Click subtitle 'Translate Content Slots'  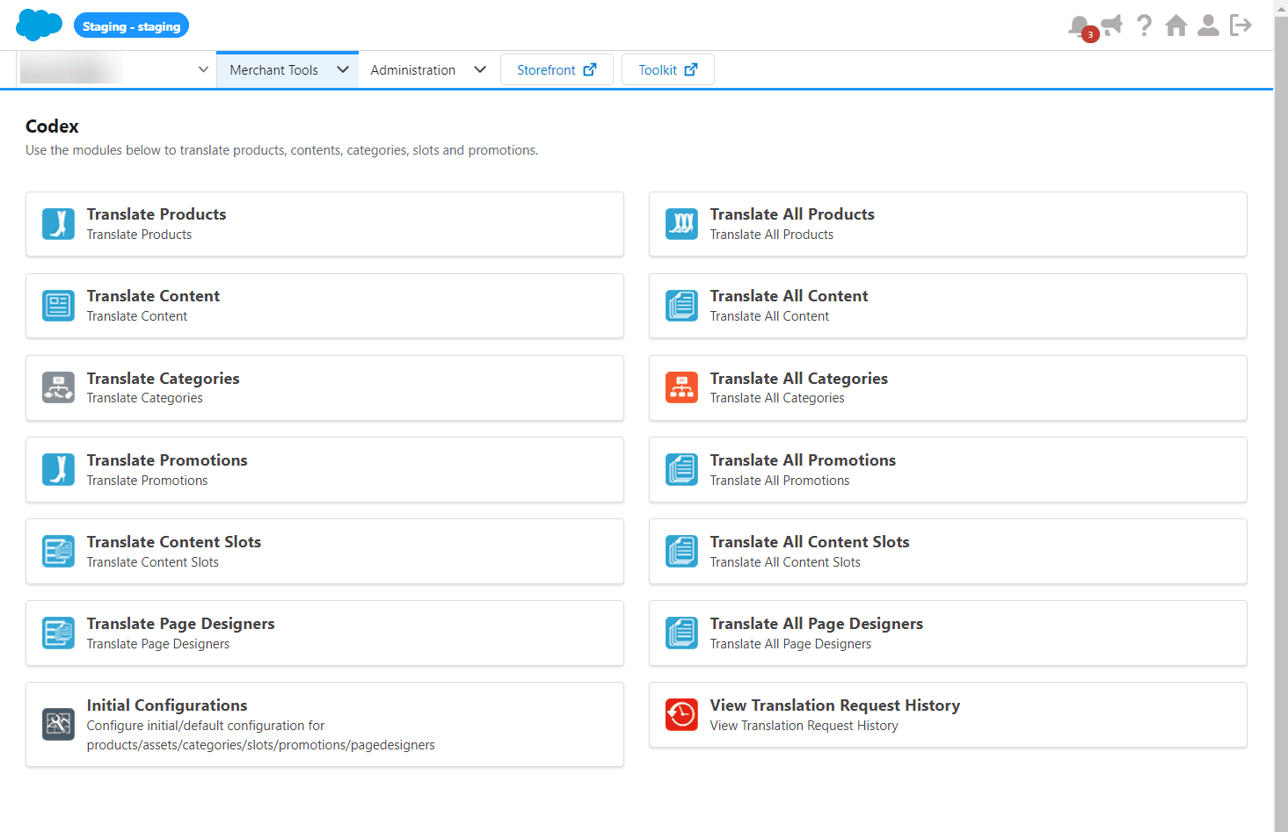(x=153, y=562)
